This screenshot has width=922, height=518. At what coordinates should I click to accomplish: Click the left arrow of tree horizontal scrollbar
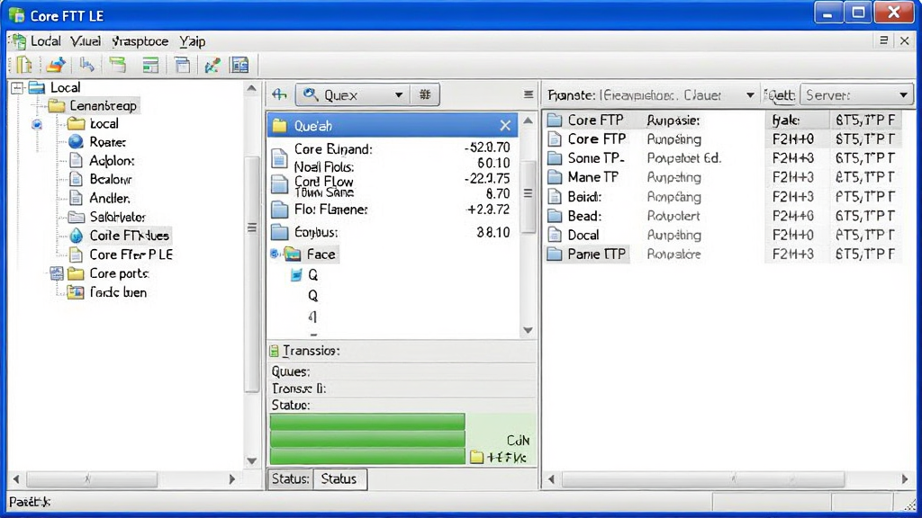[16, 479]
